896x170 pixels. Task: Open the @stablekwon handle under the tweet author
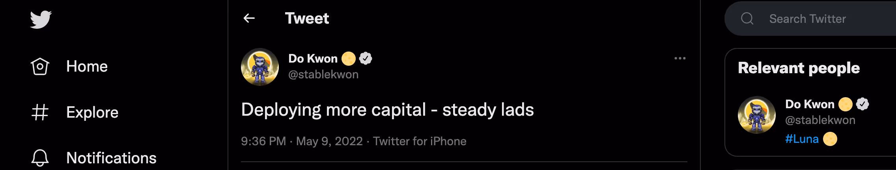click(323, 74)
